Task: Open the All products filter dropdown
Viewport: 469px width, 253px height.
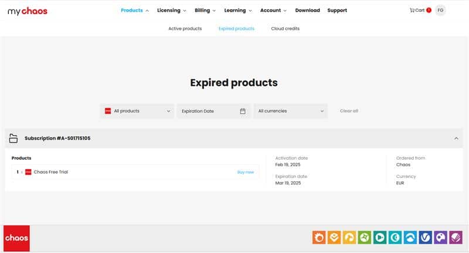Action: pos(137,111)
